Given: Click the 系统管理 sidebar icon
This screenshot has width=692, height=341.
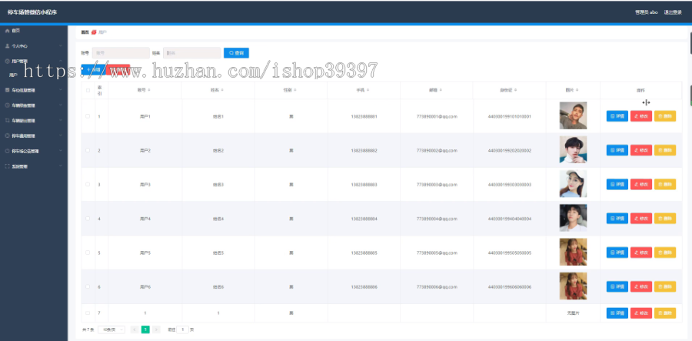Looking at the screenshot, I should (x=7, y=166).
